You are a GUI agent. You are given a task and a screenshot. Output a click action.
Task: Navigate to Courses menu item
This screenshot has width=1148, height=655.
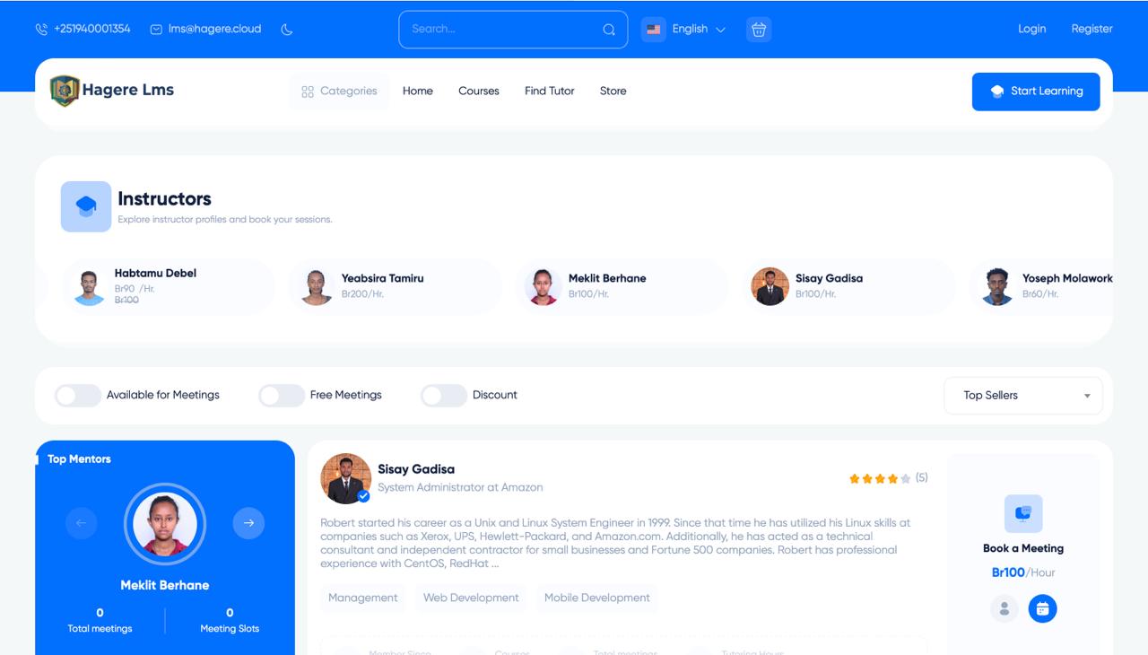[x=478, y=92]
